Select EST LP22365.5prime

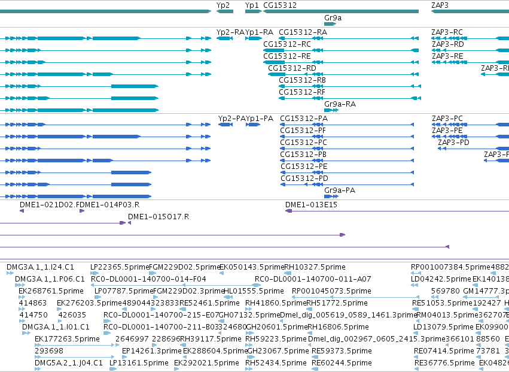120,267
